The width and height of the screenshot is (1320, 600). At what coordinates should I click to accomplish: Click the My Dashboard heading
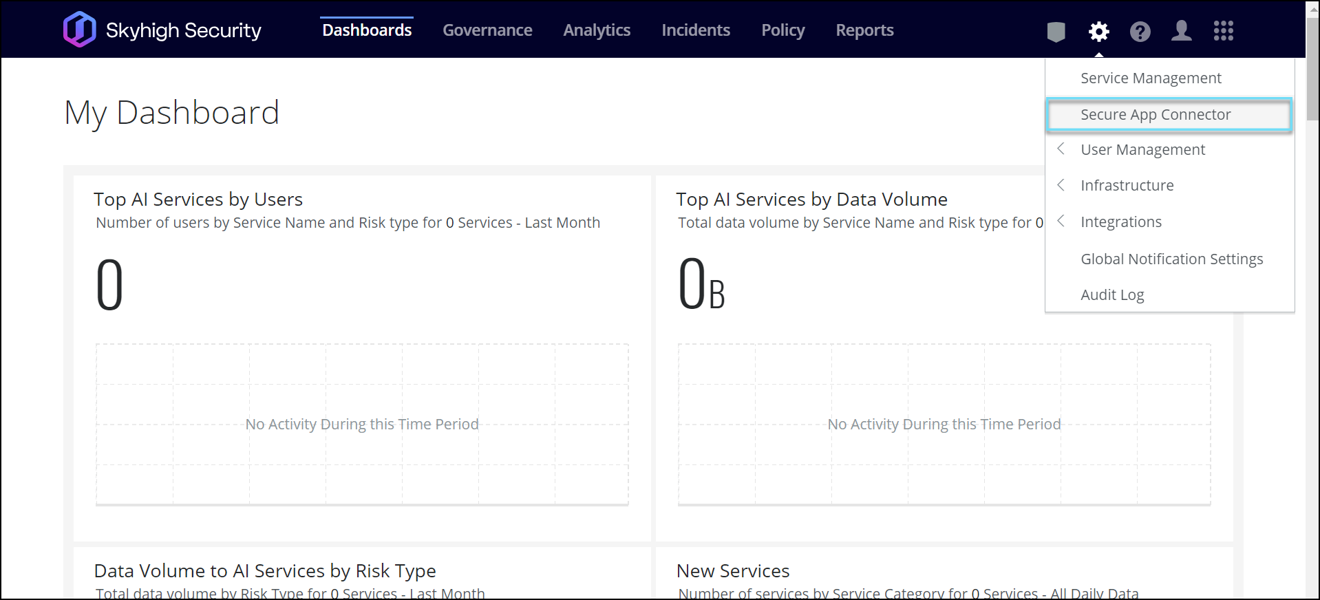pos(172,113)
